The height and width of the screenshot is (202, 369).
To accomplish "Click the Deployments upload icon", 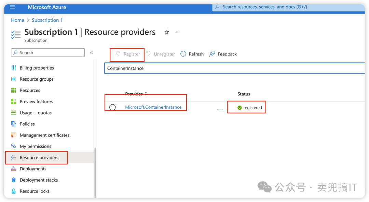I will tap(14, 169).
